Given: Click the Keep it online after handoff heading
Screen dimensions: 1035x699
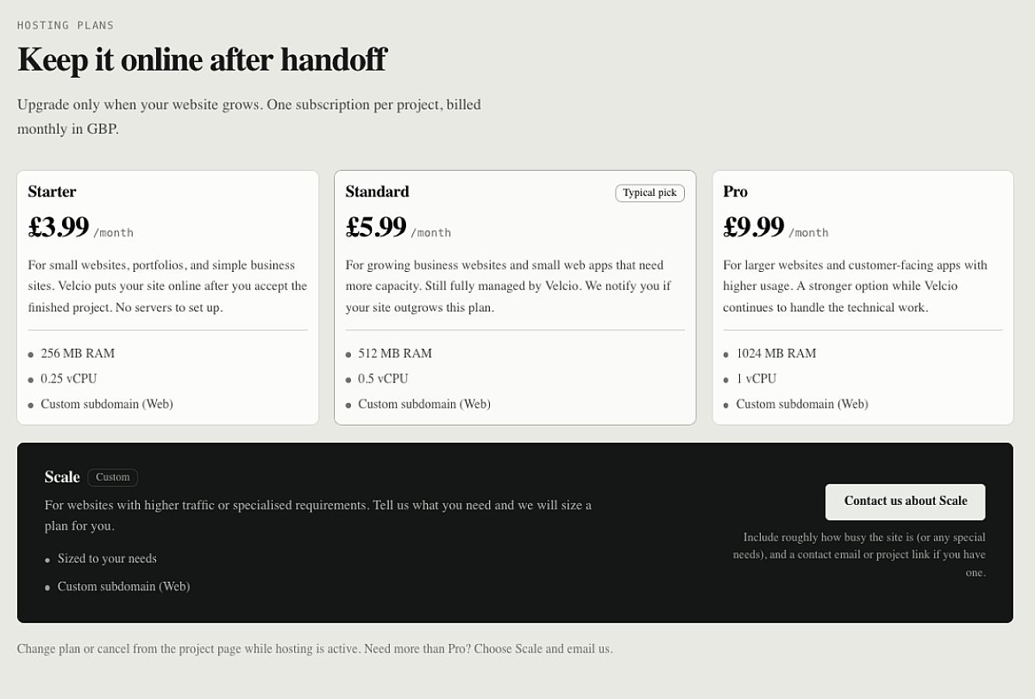Looking at the screenshot, I should pyautogui.click(x=202, y=60).
